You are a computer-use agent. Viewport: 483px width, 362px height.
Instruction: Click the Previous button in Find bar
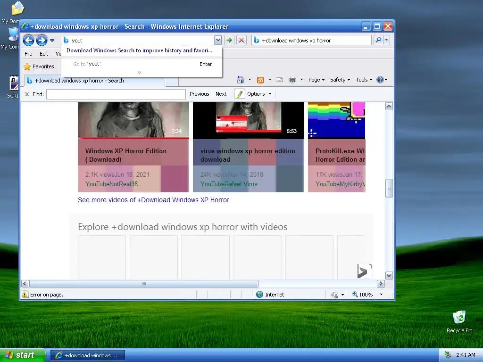pos(200,94)
